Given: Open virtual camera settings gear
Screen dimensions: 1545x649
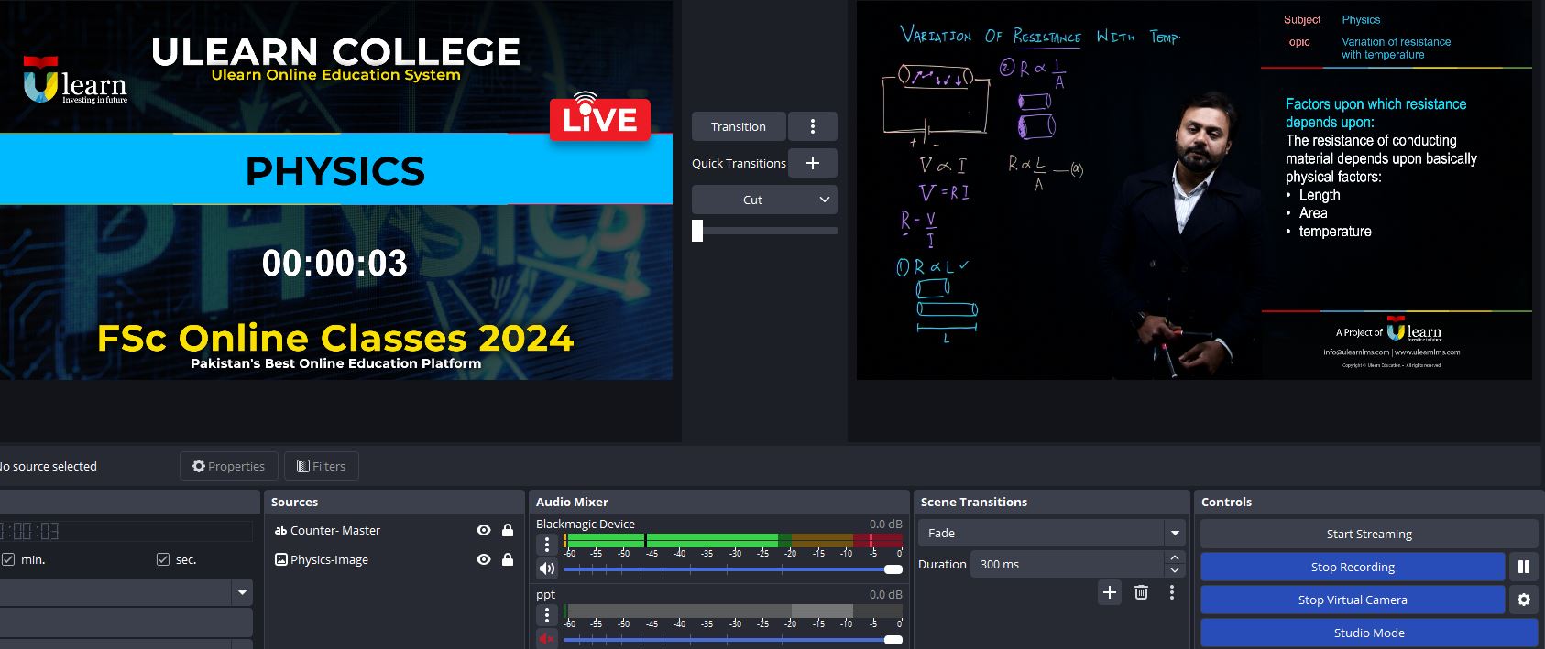Looking at the screenshot, I should [x=1523, y=600].
